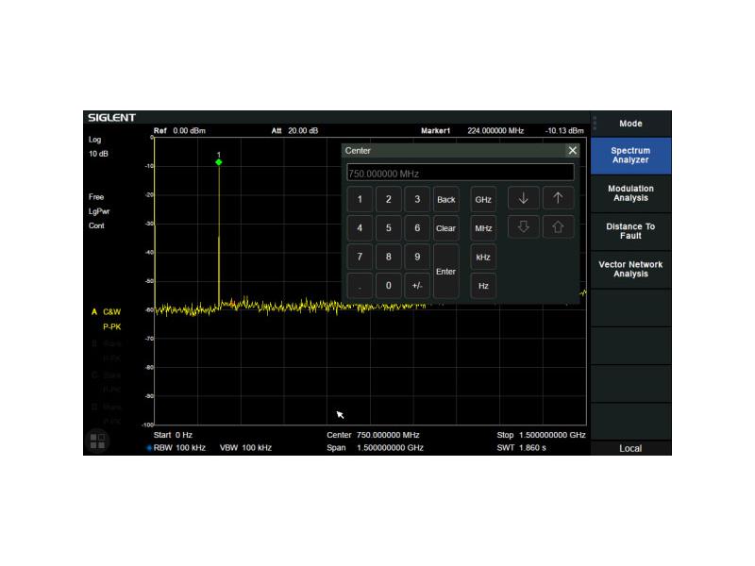Choose GHz unit
This screenshot has height=566, width=755.
pos(483,199)
